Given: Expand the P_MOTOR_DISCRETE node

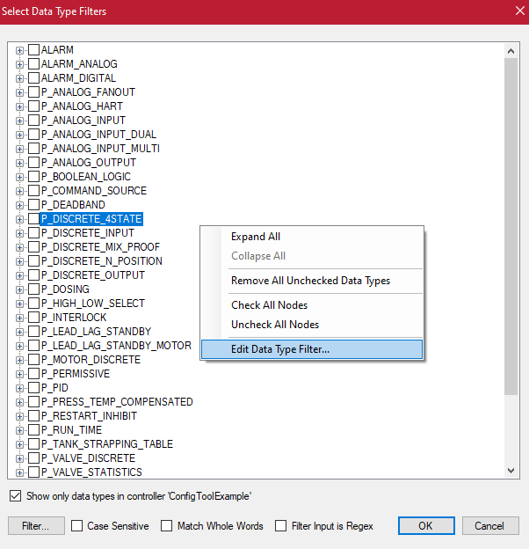Looking at the screenshot, I should (19, 360).
